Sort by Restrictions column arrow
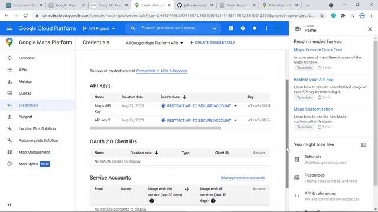Viewport: 378px width, 212px height. [184, 97]
